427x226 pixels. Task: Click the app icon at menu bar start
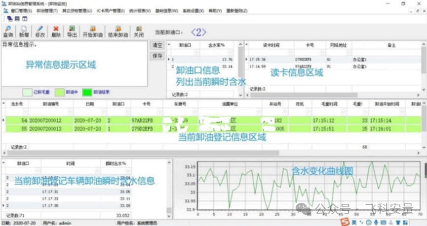click(x=6, y=11)
